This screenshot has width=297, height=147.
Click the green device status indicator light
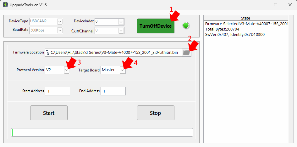coord(186,25)
